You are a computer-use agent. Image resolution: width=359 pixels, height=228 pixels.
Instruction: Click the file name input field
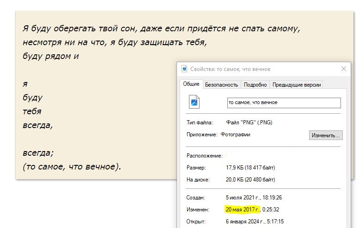pyautogui.click(x=284, y=103)
